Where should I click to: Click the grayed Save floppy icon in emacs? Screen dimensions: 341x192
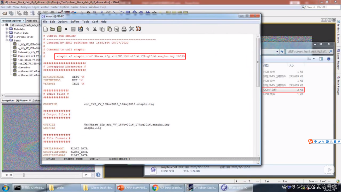click(73, 29)
